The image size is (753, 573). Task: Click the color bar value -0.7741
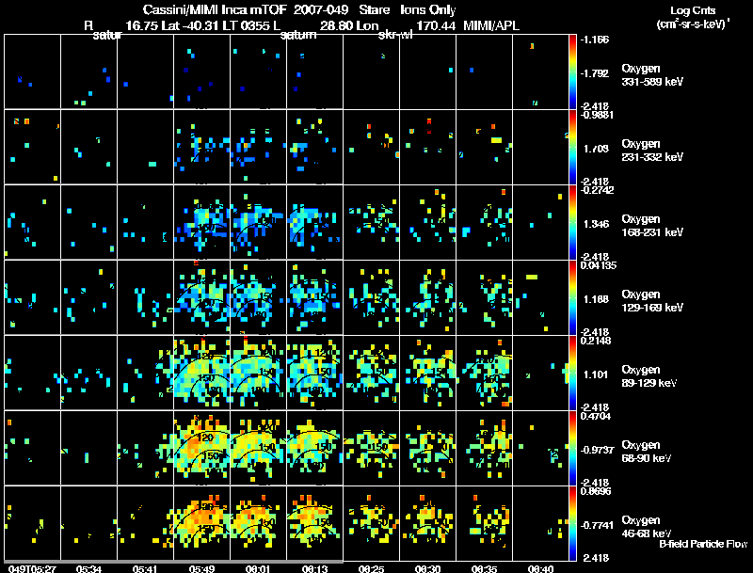click(597, 526)
